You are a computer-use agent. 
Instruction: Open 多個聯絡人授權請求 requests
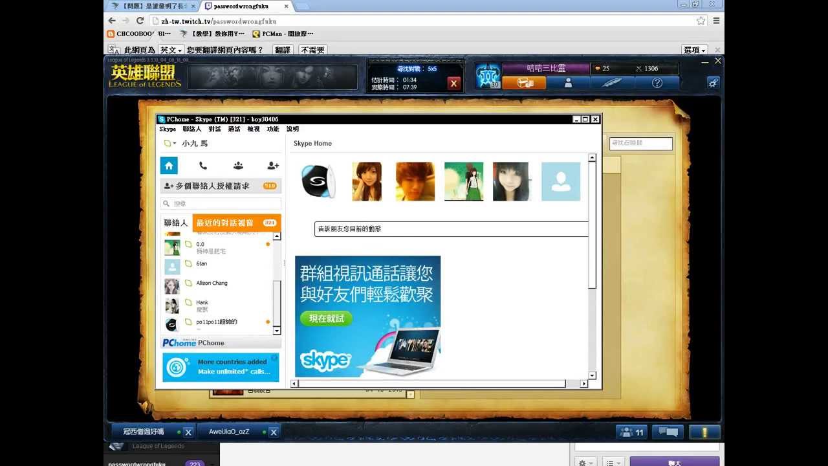point(221,186)
